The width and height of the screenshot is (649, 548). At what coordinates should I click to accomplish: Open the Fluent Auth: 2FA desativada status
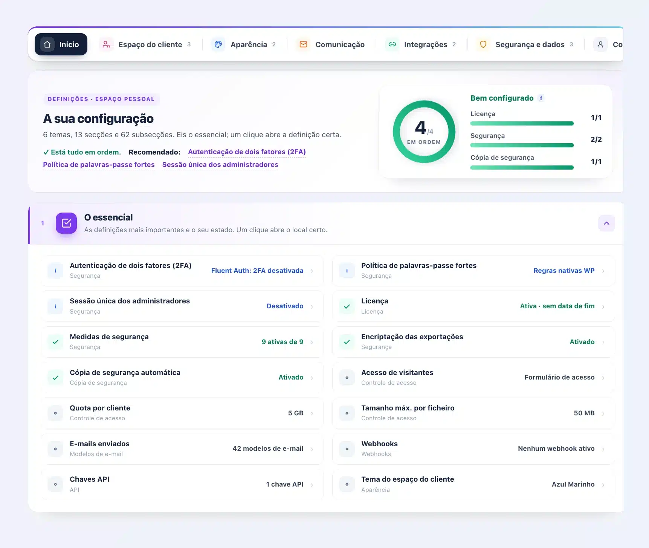(x=257, y=271)
